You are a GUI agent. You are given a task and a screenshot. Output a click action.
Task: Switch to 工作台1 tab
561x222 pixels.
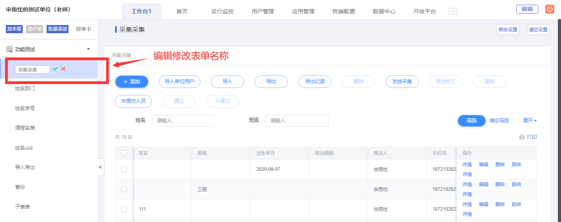point(141,11)
